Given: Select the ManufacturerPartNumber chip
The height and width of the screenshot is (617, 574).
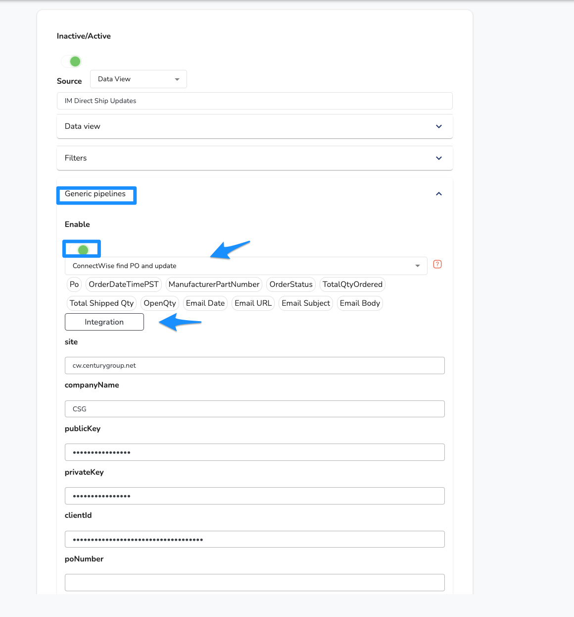Looking at the screenshot, I should pos(214,284).
